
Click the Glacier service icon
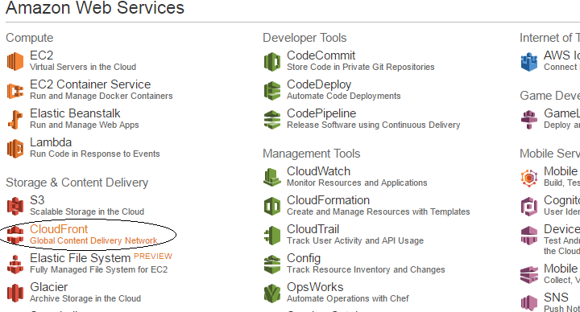[15, 294]
